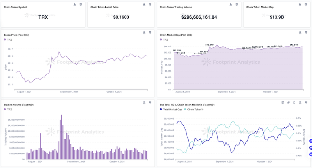Refresh the MC Ratio chart

[294, 102]
